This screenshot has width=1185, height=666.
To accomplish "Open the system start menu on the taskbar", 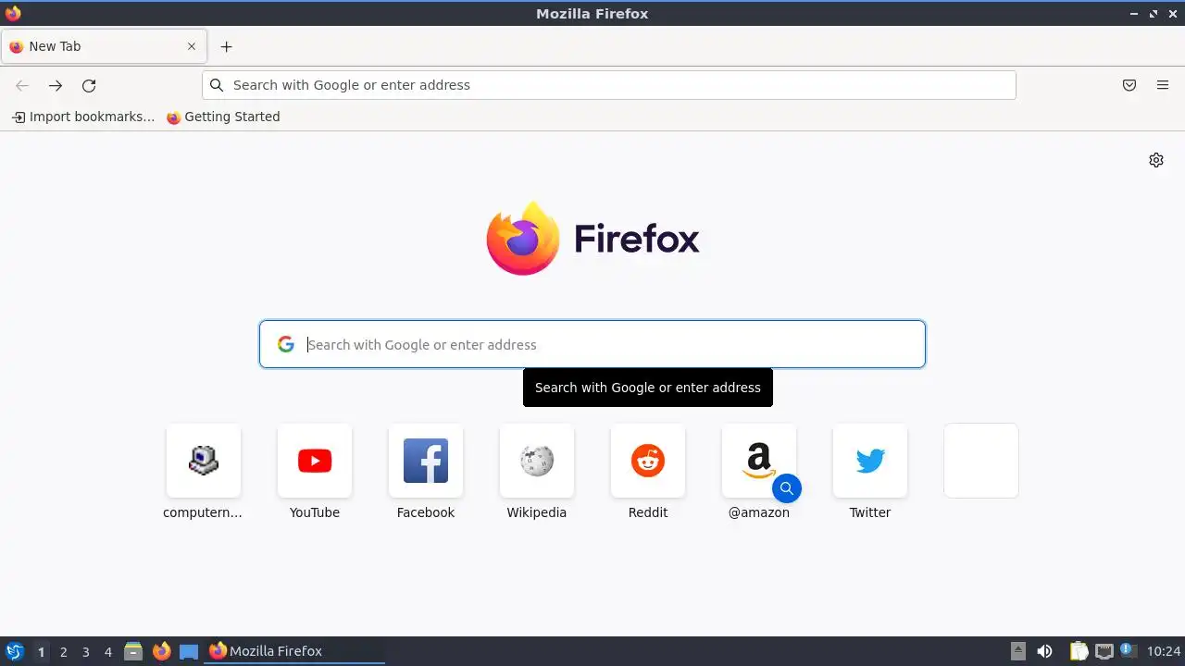I will pyautogui.click(x=14, y=651).
